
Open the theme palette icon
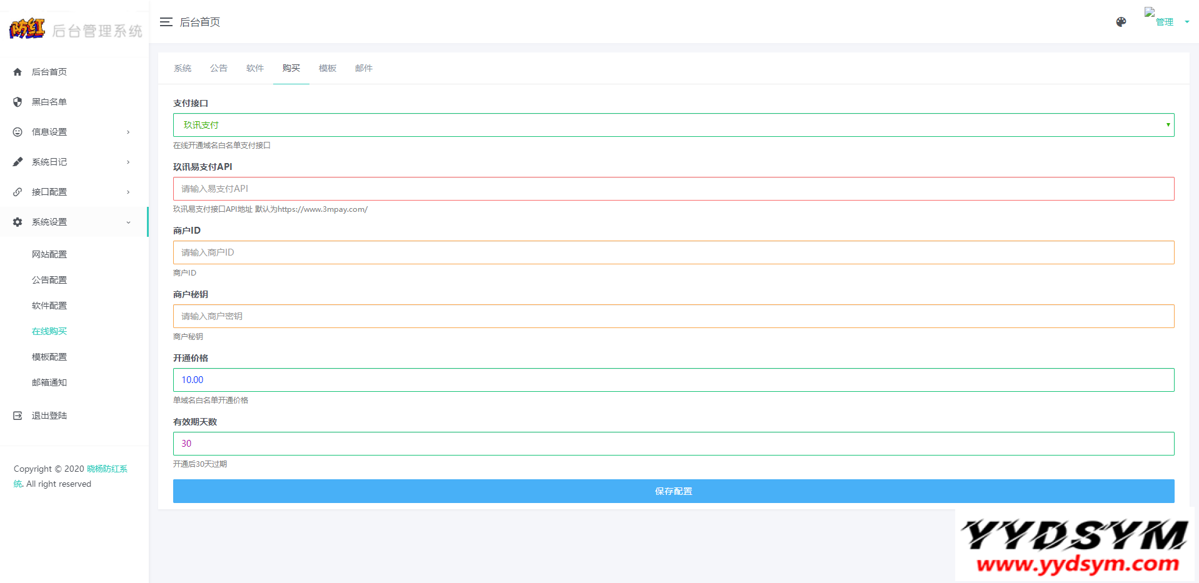coord(1121,22)
